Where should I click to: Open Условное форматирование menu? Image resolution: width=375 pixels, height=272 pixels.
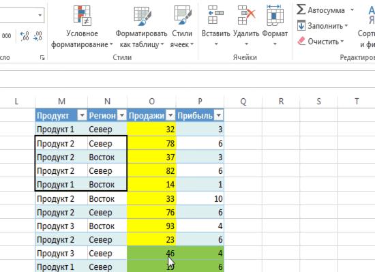82,27
